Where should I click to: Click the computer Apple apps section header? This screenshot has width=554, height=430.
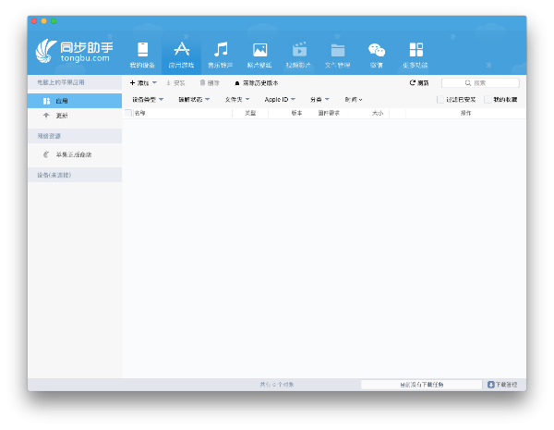75,82
